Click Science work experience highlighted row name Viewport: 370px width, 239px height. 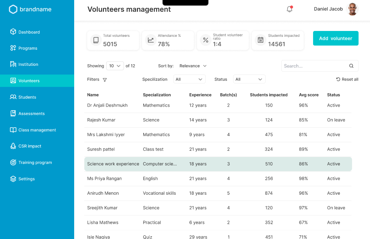pos(113,164)
